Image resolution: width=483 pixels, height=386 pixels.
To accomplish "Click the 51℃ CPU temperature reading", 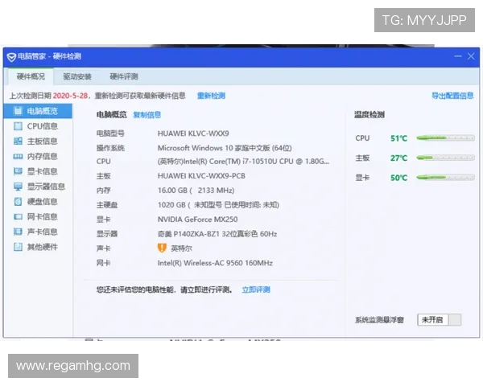I will pos(398,138).
